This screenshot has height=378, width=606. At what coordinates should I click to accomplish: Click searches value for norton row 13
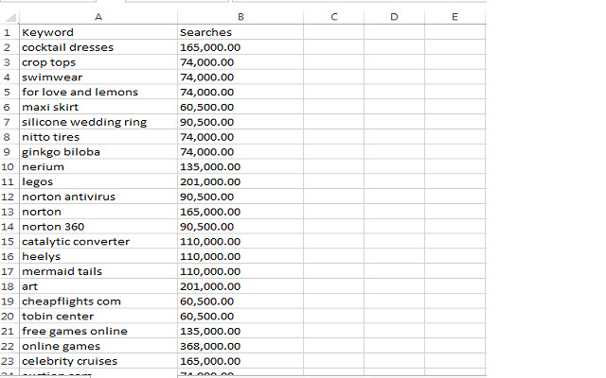coord(241,212)
